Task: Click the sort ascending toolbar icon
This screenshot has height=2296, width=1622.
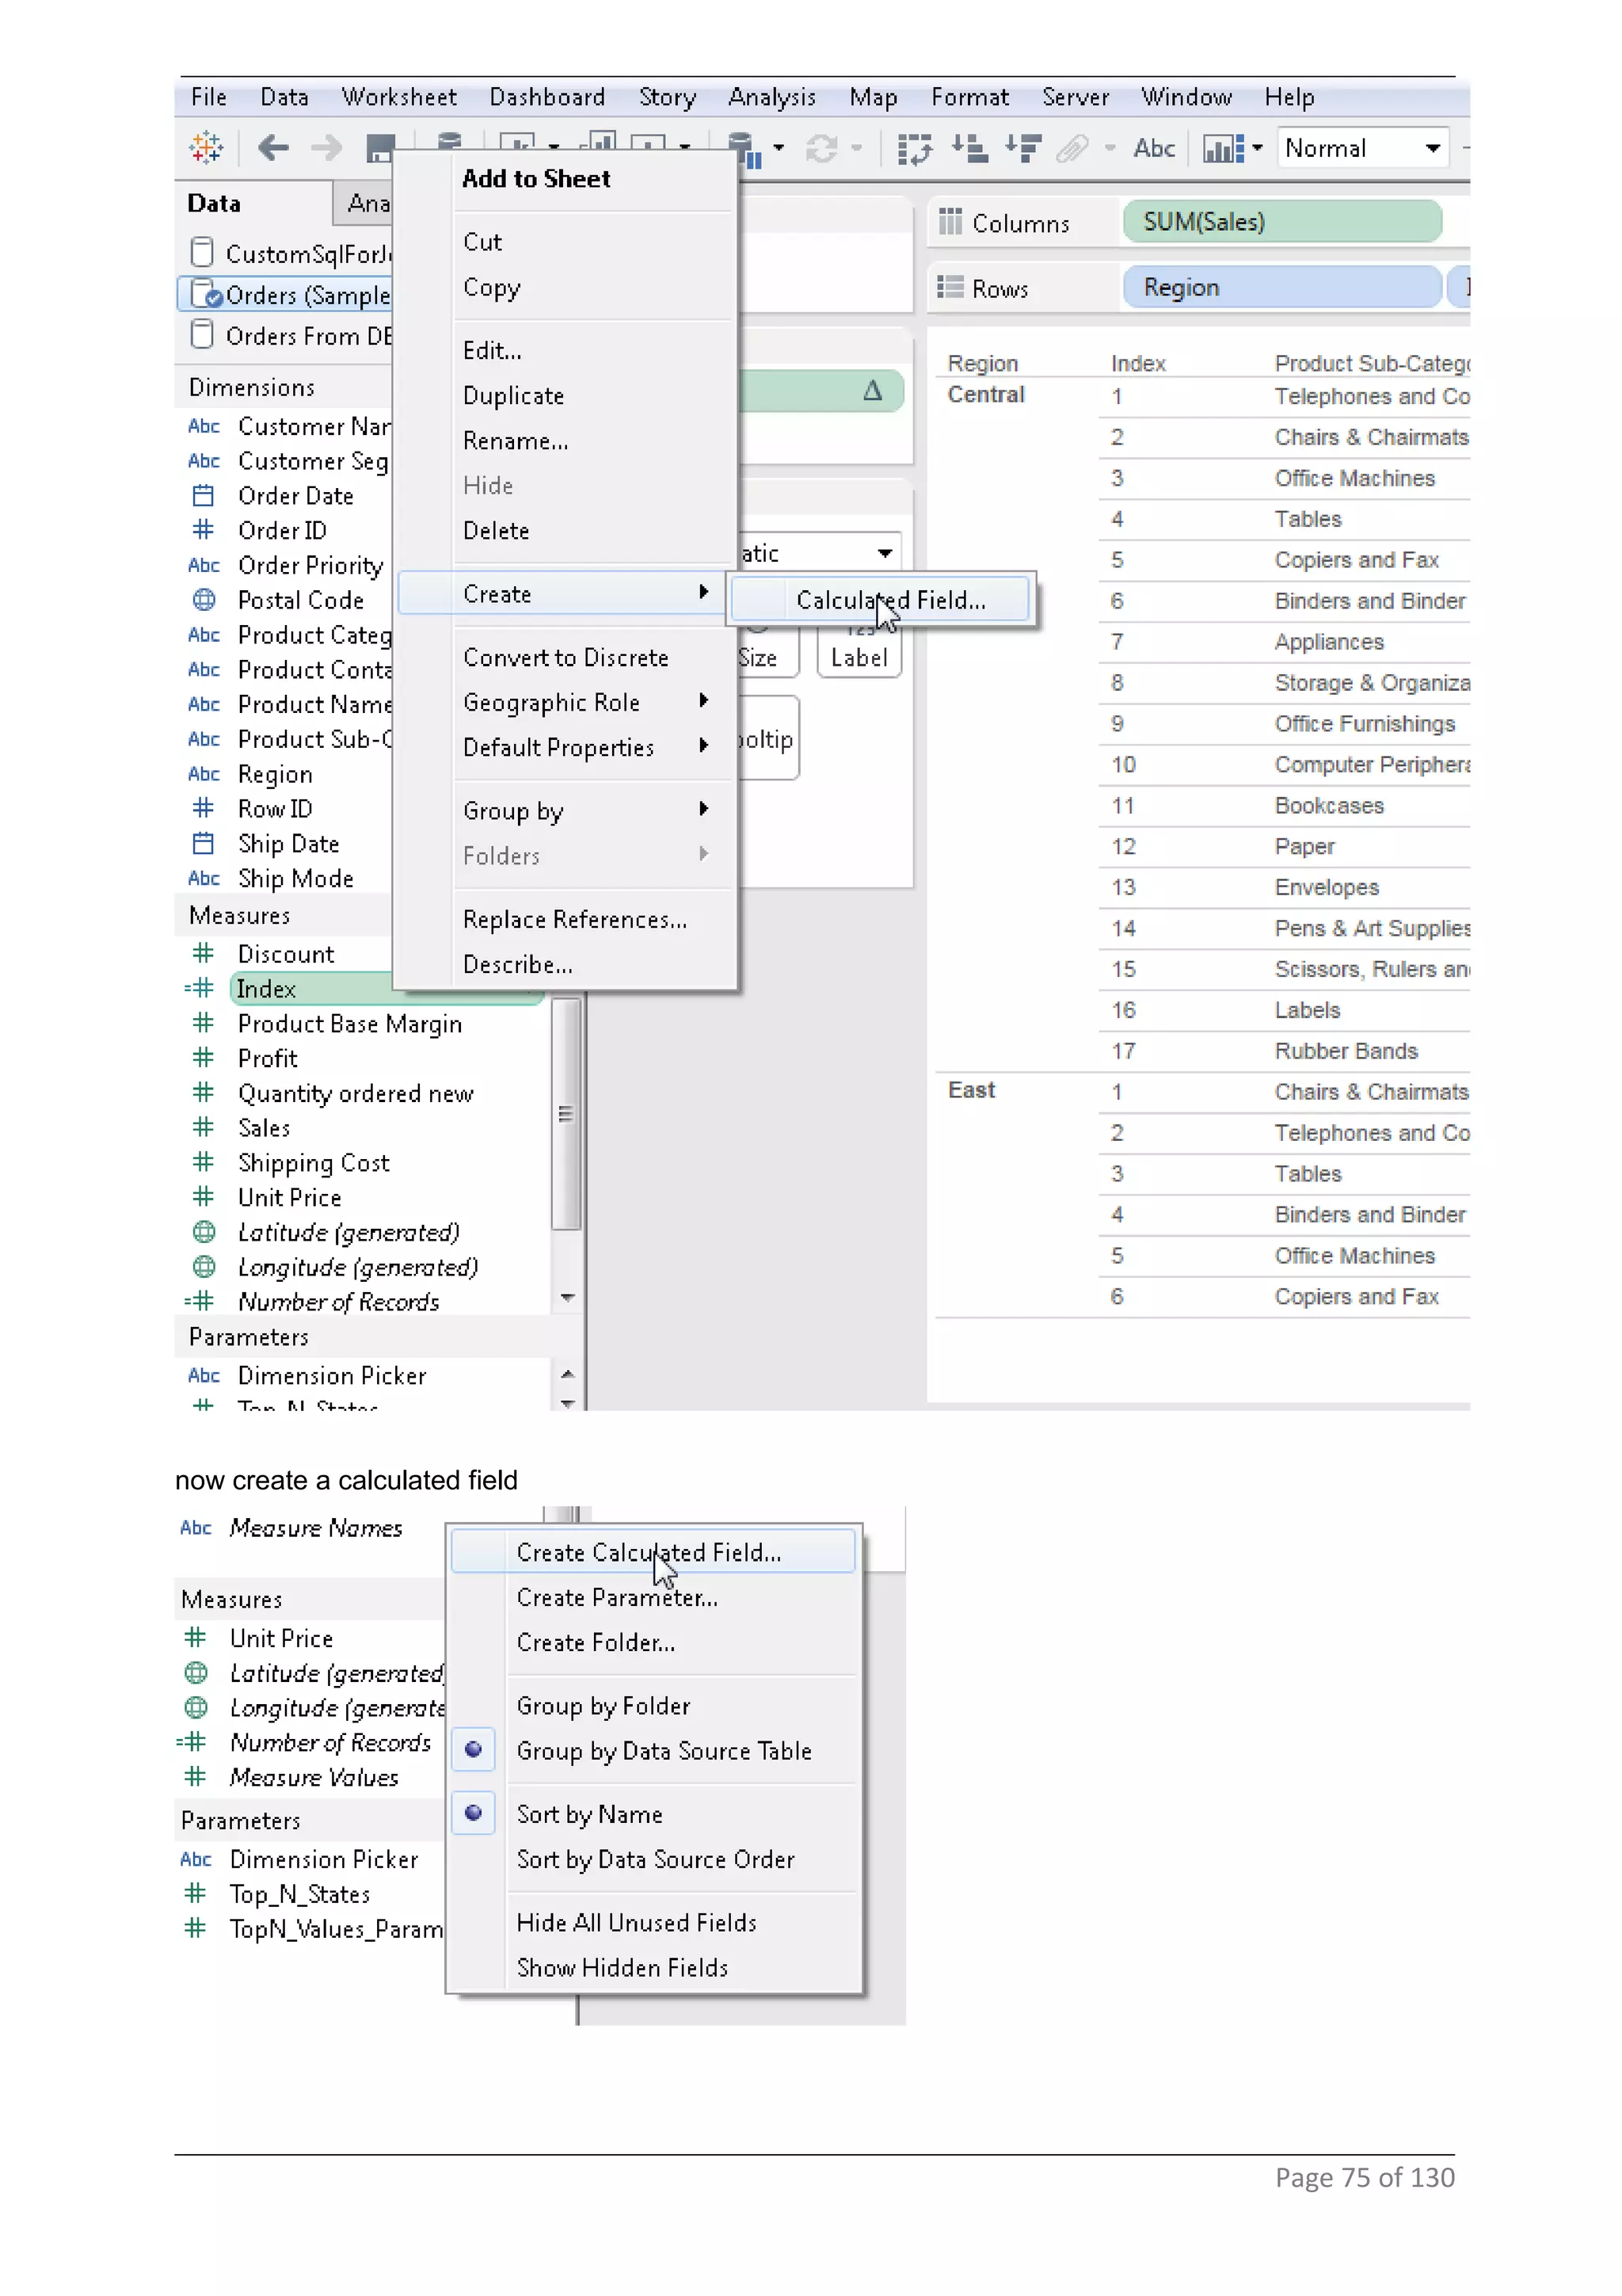Action: pos(969,148)
